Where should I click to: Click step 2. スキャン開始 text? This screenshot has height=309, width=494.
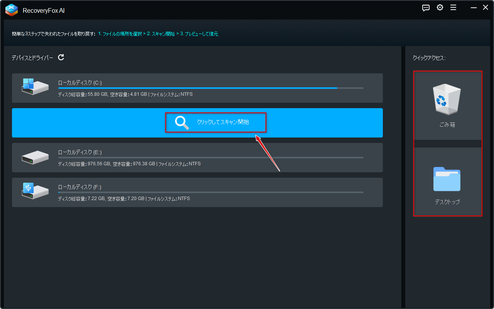[x=161, y=34]
